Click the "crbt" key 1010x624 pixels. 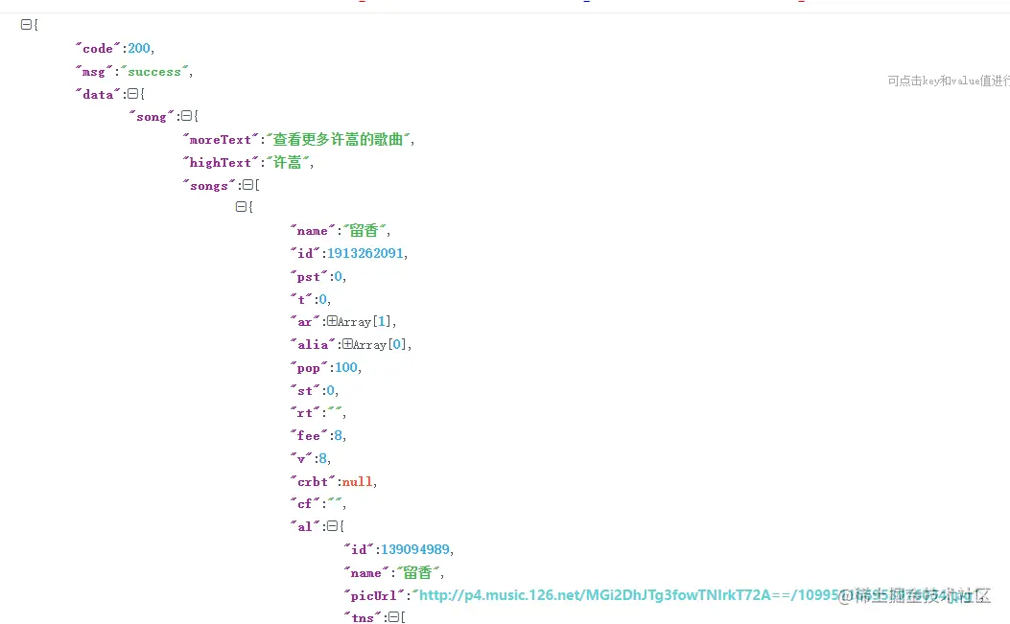[x=313, y=482]
